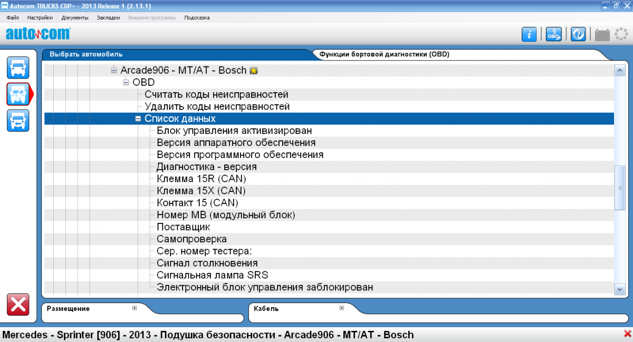Screen dimensions: 633x342
Task: Select Клемма 15R (CAN)
Action: (202, 179)
